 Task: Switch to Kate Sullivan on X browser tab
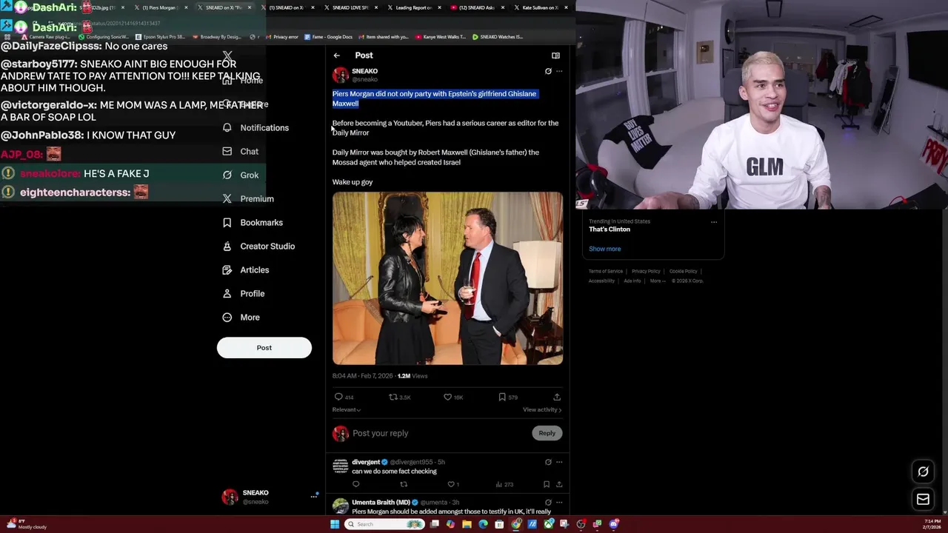pos(539,7)
